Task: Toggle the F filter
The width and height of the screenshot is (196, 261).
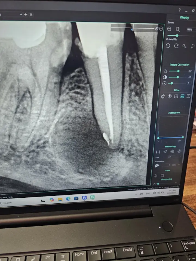Action: [x=188, y=96]
